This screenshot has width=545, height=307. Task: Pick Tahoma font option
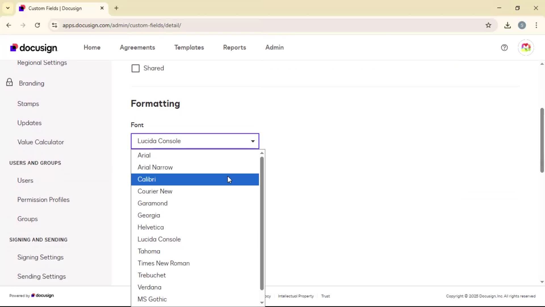[195, 251]
